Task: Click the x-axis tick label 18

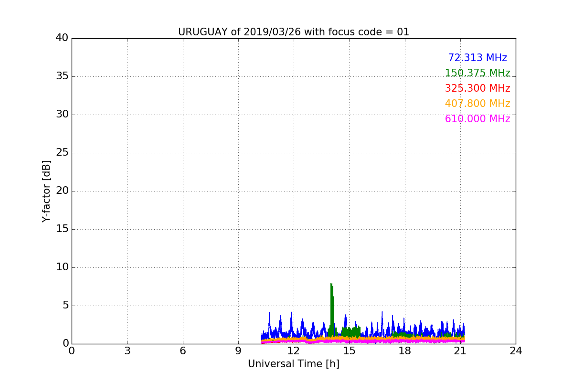Action: tap(404, 351)
